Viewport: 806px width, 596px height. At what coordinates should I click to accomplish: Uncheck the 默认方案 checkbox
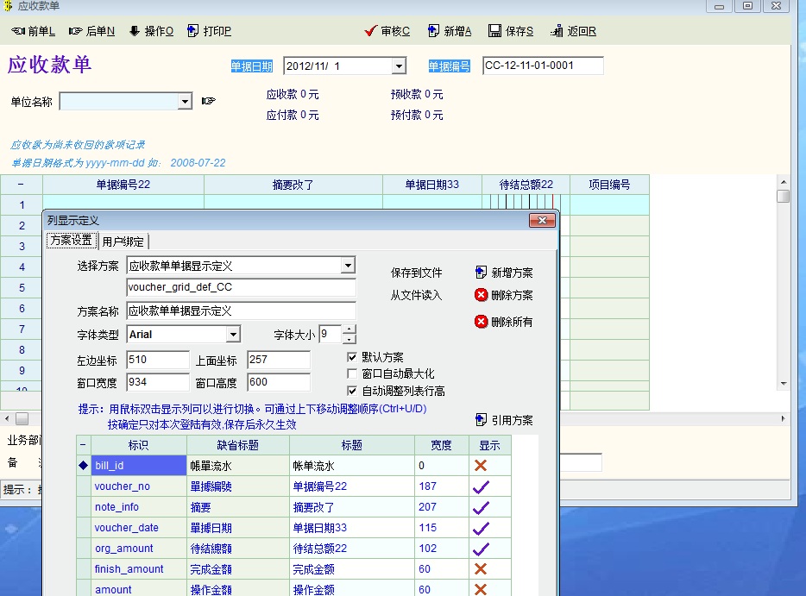[x=352, y=357]
